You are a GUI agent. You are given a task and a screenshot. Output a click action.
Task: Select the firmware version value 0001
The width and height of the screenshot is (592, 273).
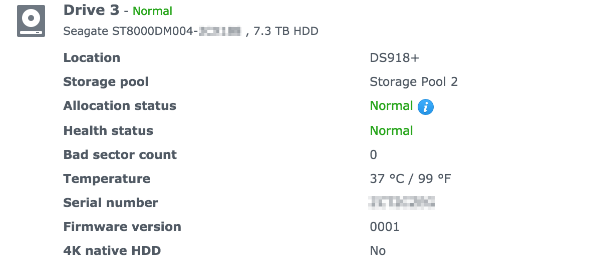click(x=385, y=227)
